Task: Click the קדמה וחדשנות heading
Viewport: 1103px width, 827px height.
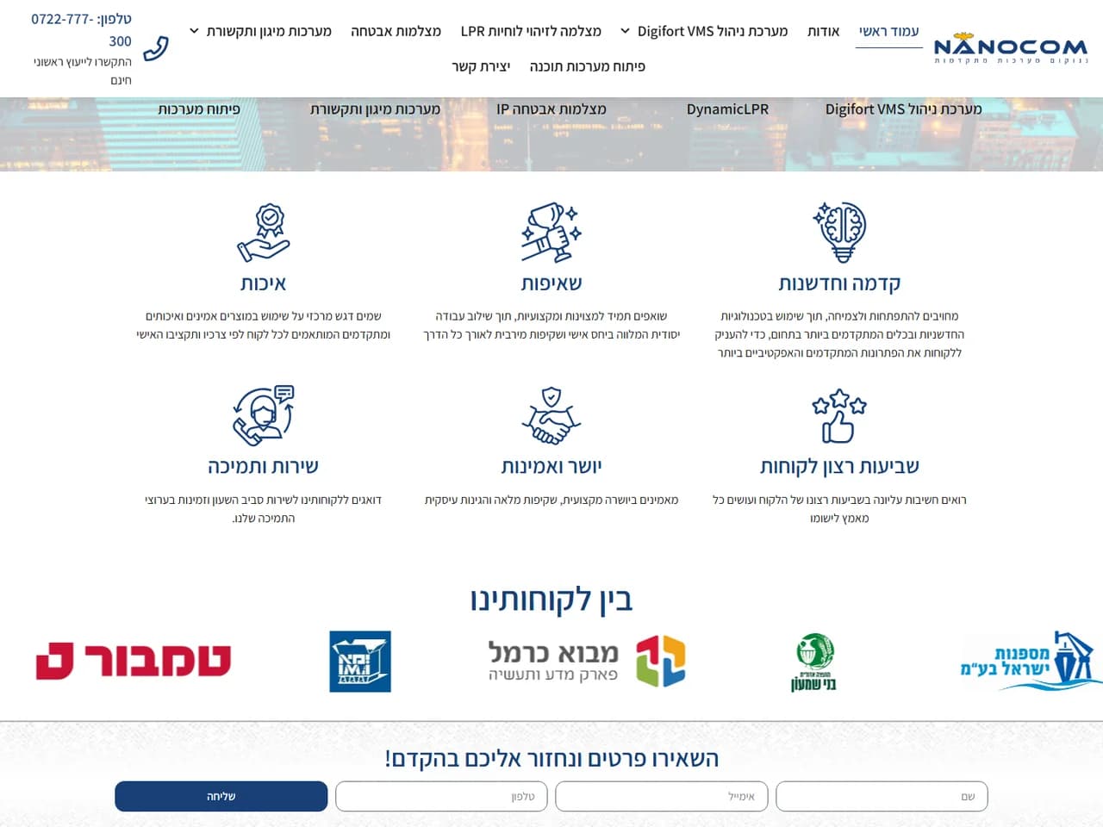Action: (839, 283)
